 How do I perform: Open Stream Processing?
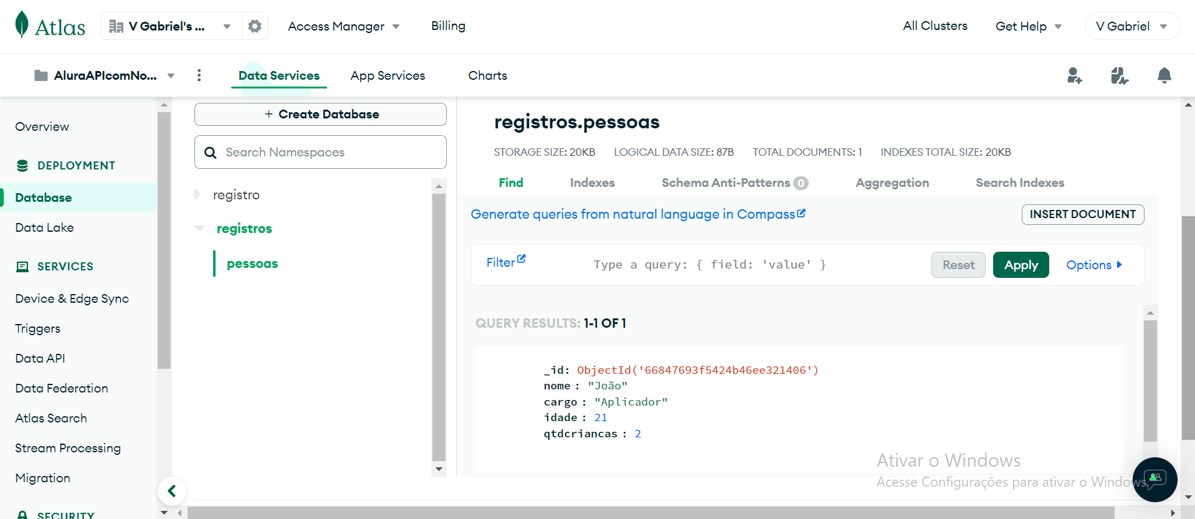pyautogui.click(x=67, y=448)
